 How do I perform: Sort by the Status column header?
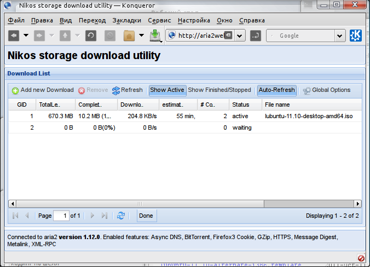[246, 105]
